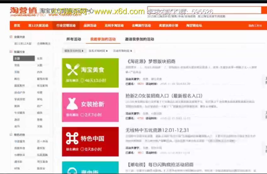This screenshot has width=267, height=174.
Task: Open 去啊旅行活动 nav item
Action: coord(141,25)
